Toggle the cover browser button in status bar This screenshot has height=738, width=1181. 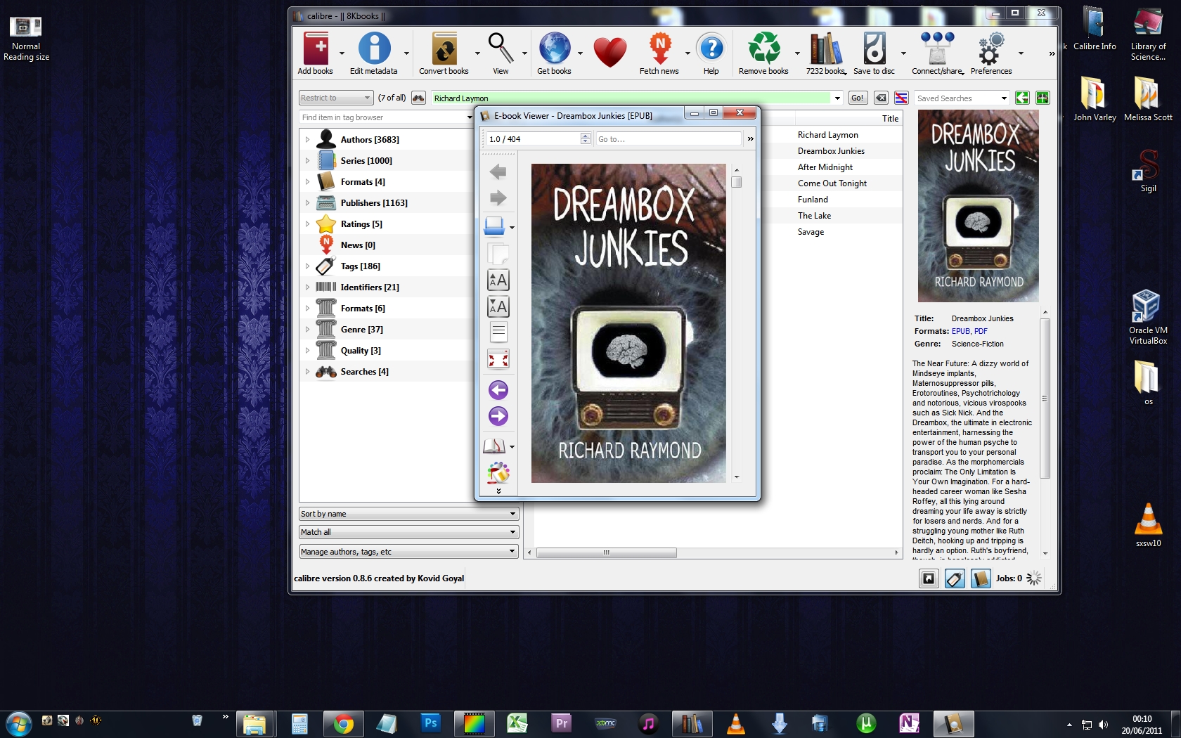pos(929,578)
